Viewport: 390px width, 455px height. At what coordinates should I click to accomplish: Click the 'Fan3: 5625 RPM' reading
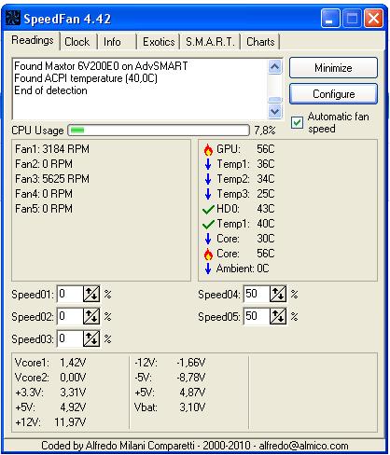[x=52, y=179]
